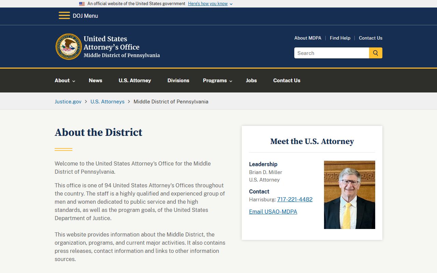Click the About the District heading
The image size is (437, 273).
[x=98, y=132]
